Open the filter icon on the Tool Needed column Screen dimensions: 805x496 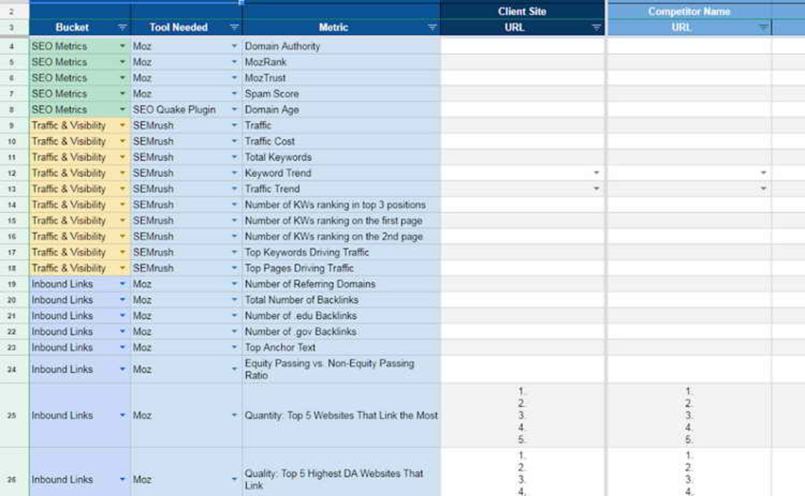click(233, 28)
